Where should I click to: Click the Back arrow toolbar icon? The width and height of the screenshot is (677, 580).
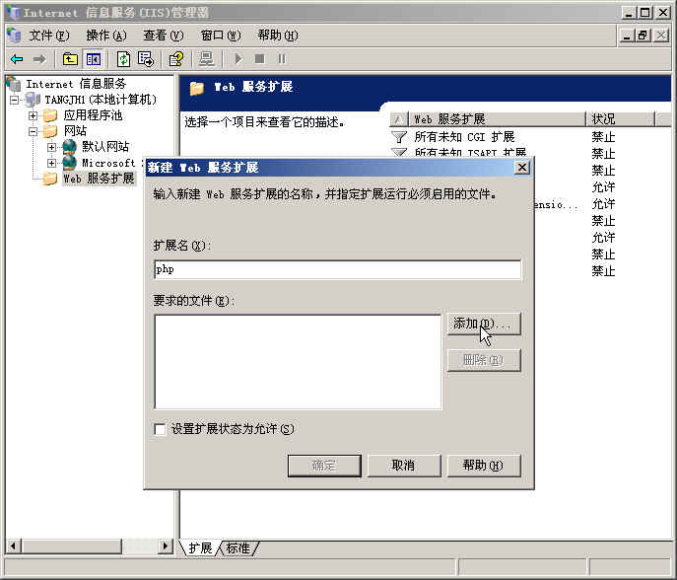[x=17, y=59]
